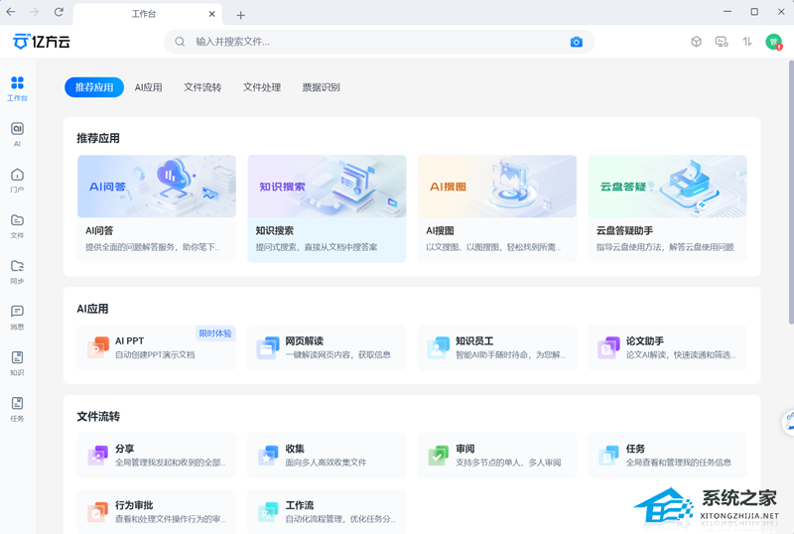794x534 pixels.
Task: Open 知识 in the left sidebar
Action: click(17, 362)
